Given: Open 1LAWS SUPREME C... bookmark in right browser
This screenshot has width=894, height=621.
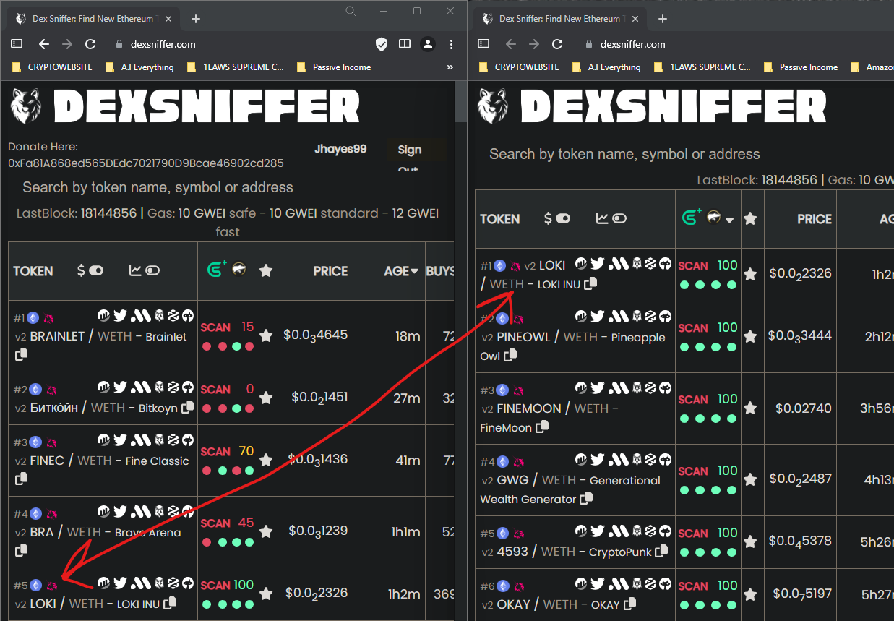Looking at the screenshot, I should point(701,67).
